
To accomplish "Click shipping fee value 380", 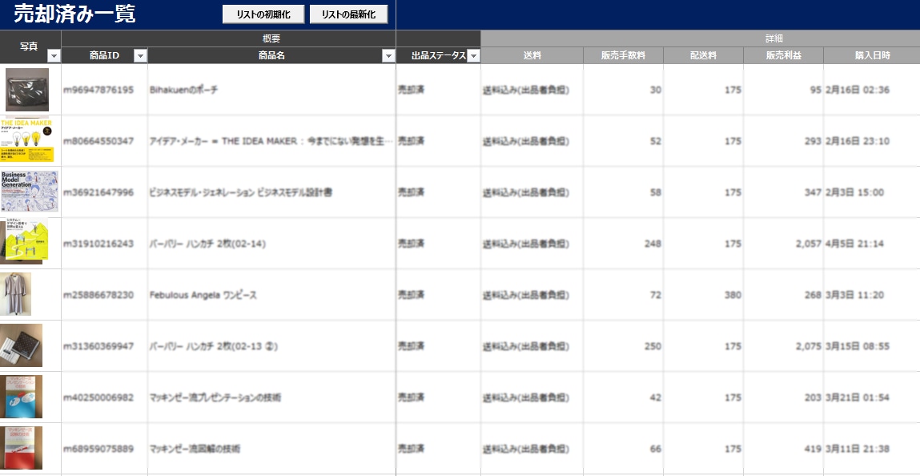I will pyautogui.click(x=733, y=295).
